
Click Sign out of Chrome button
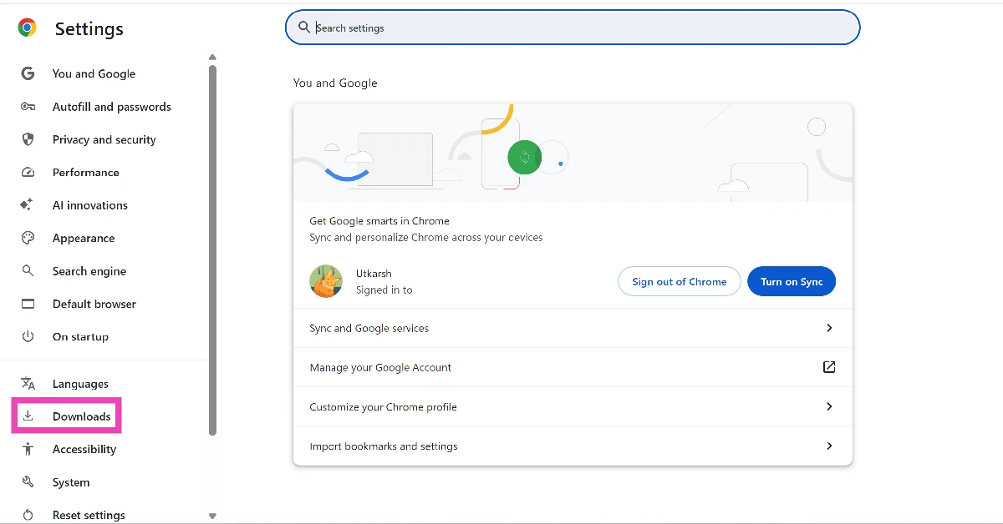pyautogui.click(x=679, y=282)
